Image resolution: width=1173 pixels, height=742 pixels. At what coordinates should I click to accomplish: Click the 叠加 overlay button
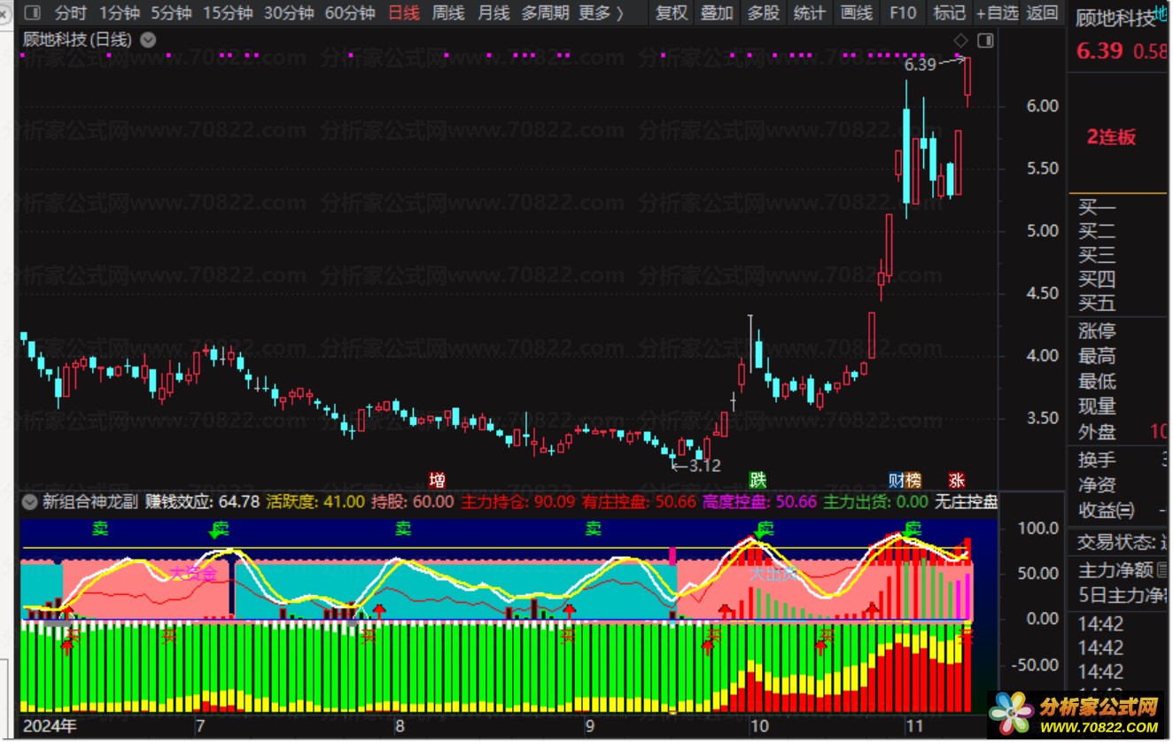coord(717,13)
